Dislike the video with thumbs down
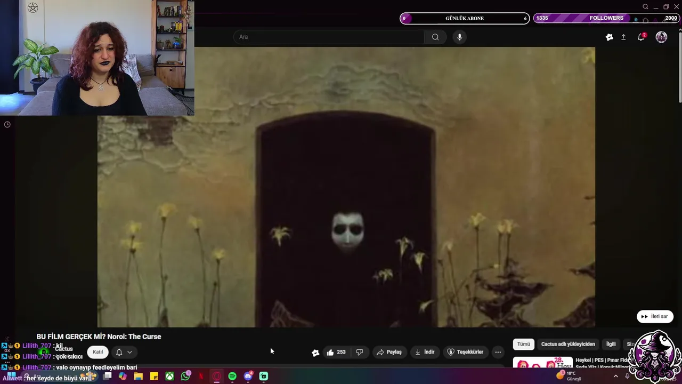This screenshot has width=682, height=384. point(359,352)
